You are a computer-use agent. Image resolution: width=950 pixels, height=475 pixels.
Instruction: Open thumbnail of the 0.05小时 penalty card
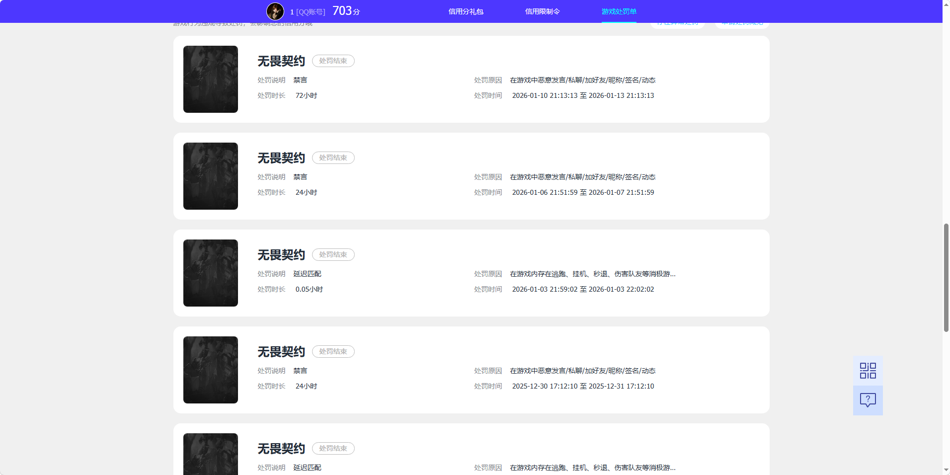click(x=211, y=273)
